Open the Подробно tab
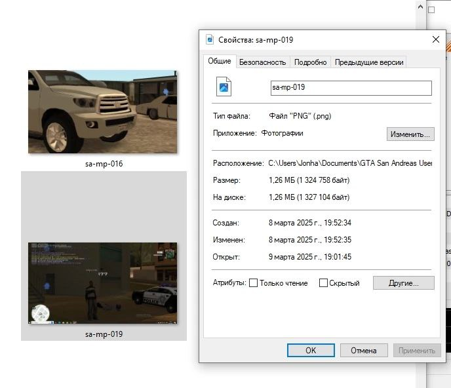The image size is (451, 388). pyautogui.click(x=310, y=62)
